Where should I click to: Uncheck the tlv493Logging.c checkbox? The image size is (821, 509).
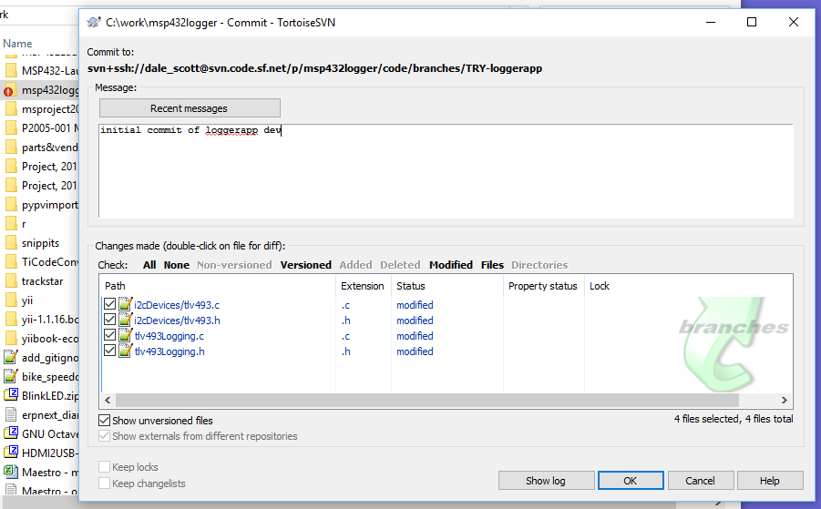(x=109, y=335)
